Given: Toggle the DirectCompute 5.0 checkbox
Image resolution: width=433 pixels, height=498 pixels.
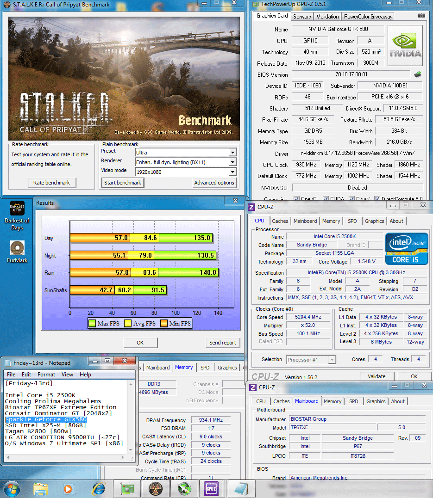Looking at the screenshot, I should click(377, 199).
